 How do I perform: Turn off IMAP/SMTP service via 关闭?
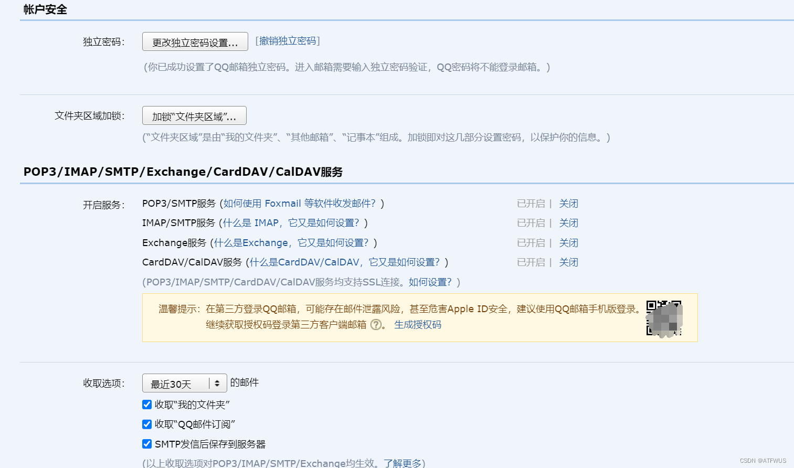click(568, 223)
